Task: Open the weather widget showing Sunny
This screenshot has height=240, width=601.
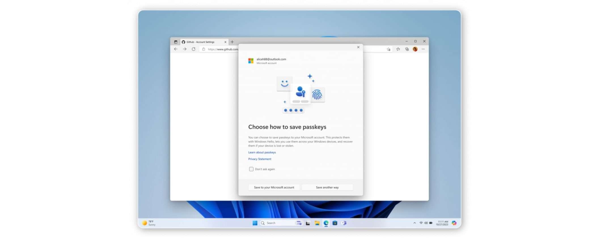Action: pos(149,223)
